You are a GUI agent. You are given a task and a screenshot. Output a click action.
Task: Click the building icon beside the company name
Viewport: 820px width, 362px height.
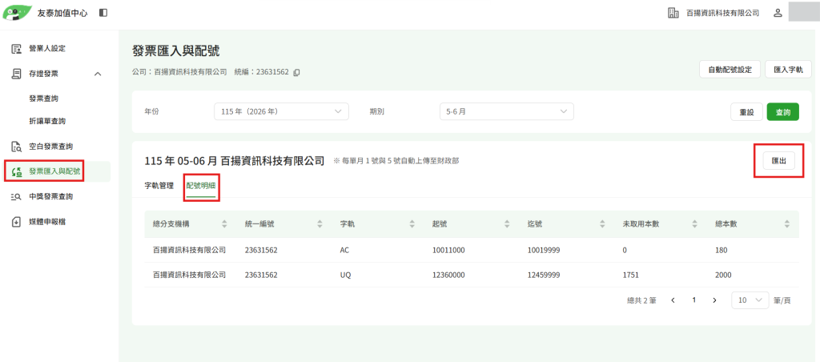point(673,13)
